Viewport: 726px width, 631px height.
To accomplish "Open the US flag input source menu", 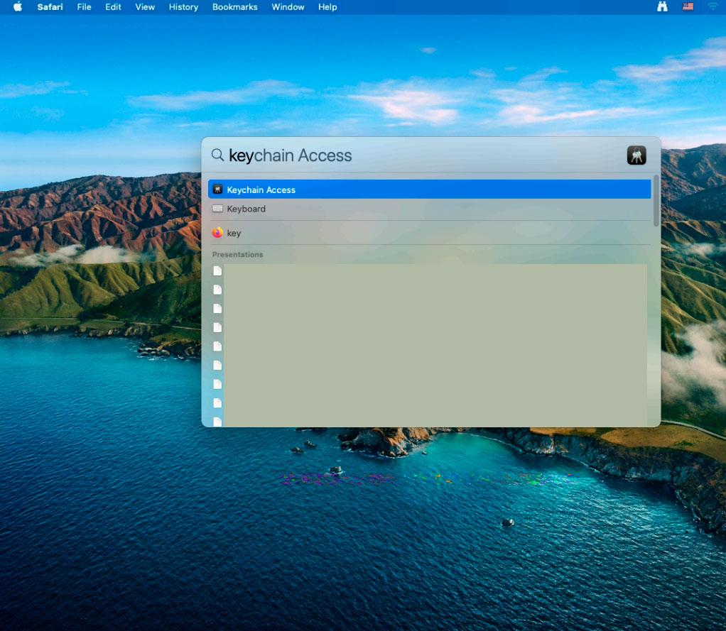I will pos(688,6).
